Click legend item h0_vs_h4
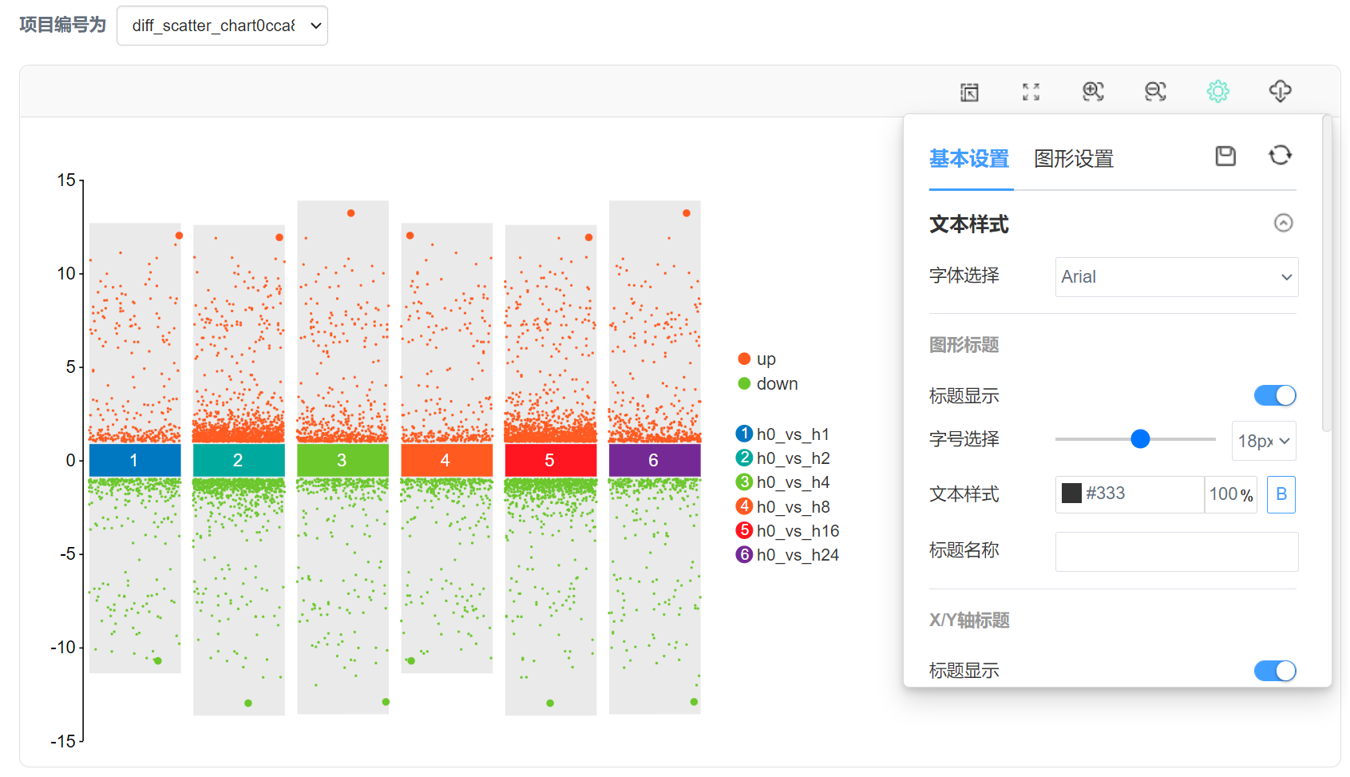1350x777 pixels. point(782,482)
